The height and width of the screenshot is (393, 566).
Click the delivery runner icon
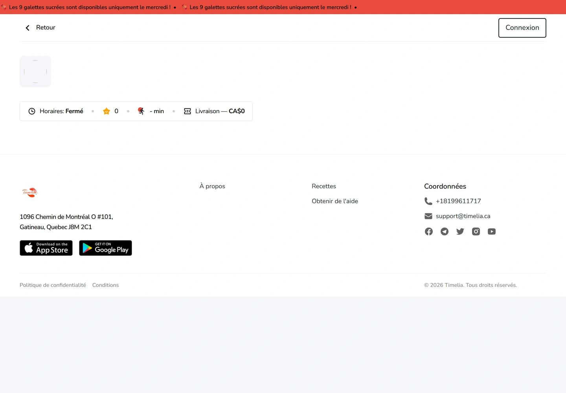(x=141, y=111)
